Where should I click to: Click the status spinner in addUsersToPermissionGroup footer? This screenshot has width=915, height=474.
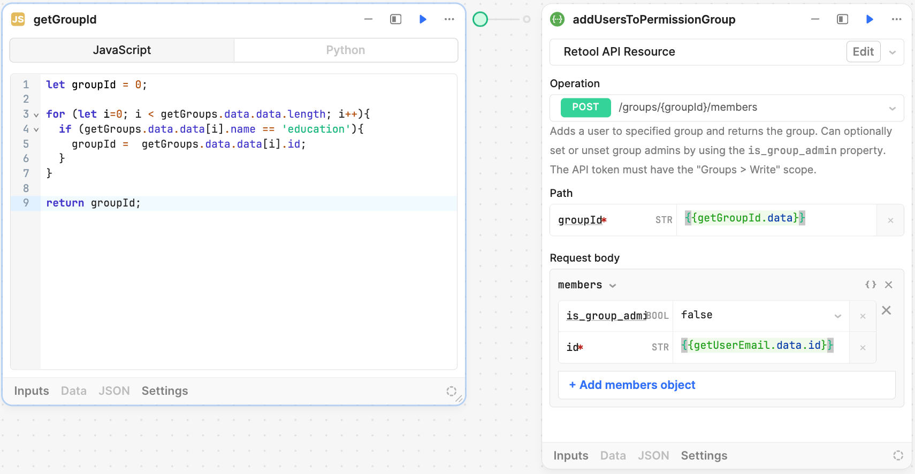(x=898, y=455)
